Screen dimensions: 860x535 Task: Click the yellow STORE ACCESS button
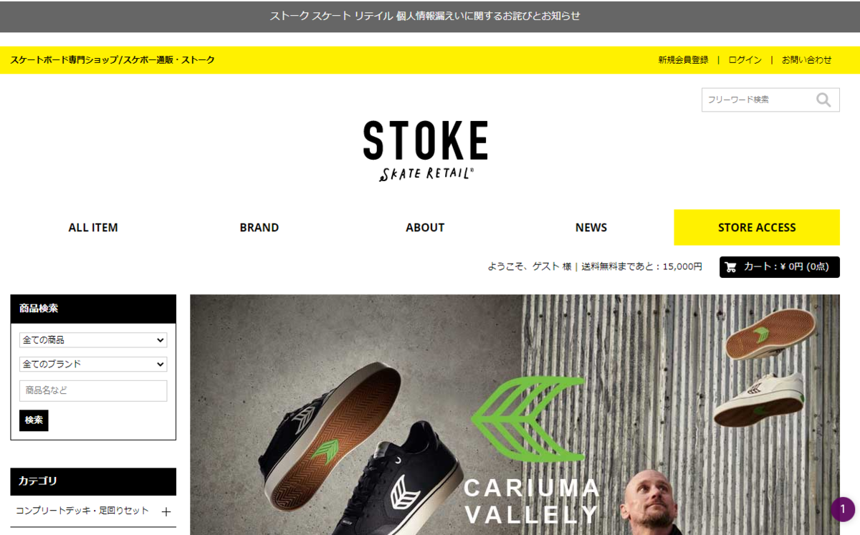[757, 228]
